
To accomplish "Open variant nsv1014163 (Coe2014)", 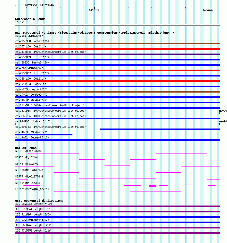I will (31, 84).
